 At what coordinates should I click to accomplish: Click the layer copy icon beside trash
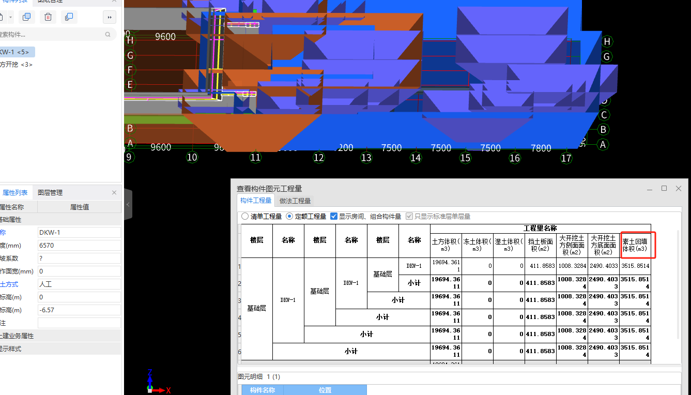69,17
